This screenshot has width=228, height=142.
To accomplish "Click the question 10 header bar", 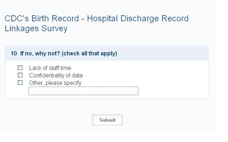I will click(x=160, y=54).
